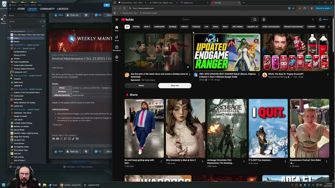
Task: Activate YouTube voice search microphone
Action: tap(264, 19)
